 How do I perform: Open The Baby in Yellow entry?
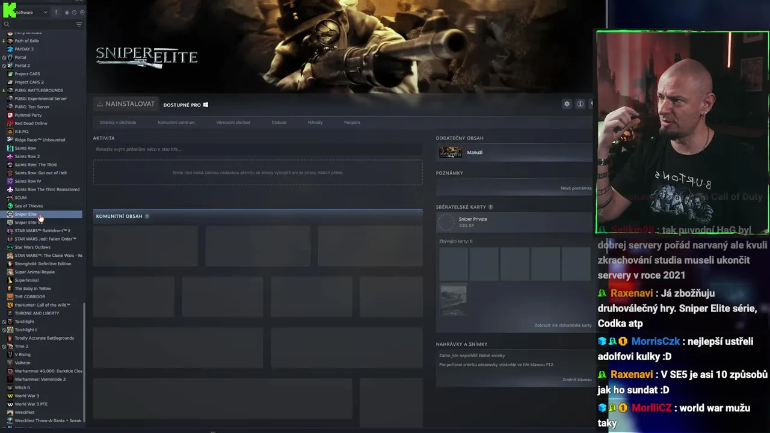(x=32, y=289)
